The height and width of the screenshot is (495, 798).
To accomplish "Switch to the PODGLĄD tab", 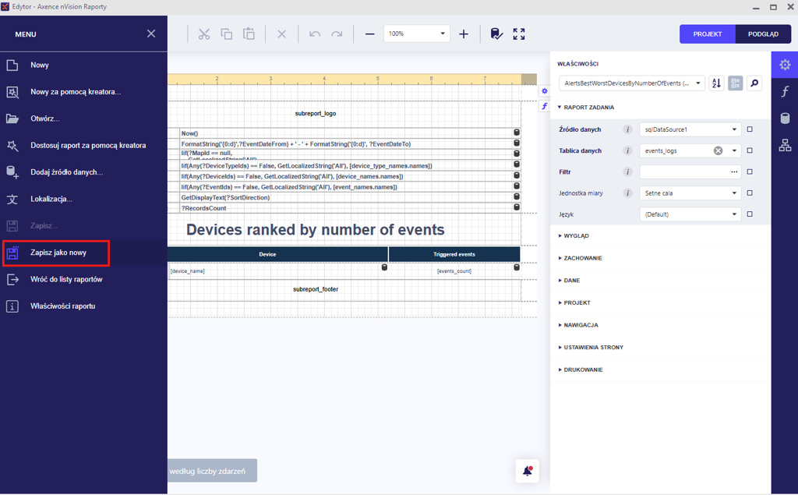I will point(763,34).
